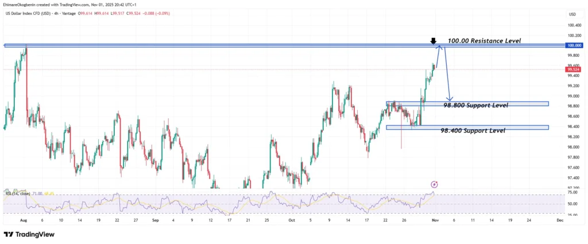Click 25.00 on the RSI scale

coord(572,215)
